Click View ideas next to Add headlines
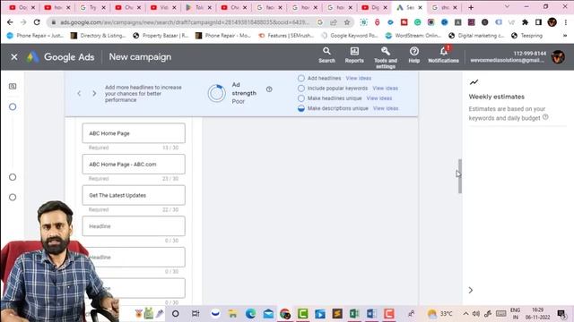 pyautogui.click(x=359, y=78)
